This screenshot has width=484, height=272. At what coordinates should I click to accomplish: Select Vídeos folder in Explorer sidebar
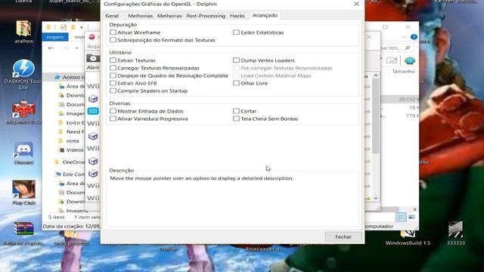71,150
